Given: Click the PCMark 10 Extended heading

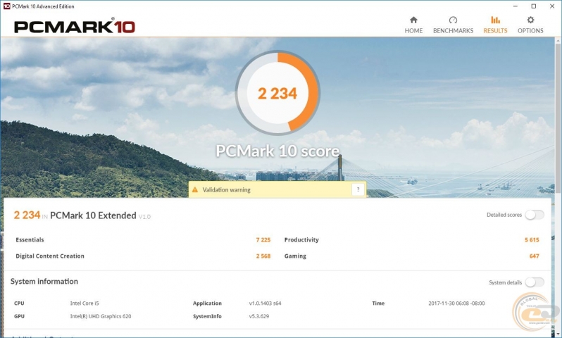Looking at the screenshot, I should pos(94,215).
